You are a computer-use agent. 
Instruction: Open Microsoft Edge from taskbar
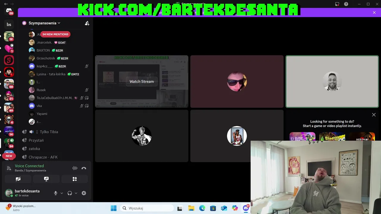click(x=202, y=208)
